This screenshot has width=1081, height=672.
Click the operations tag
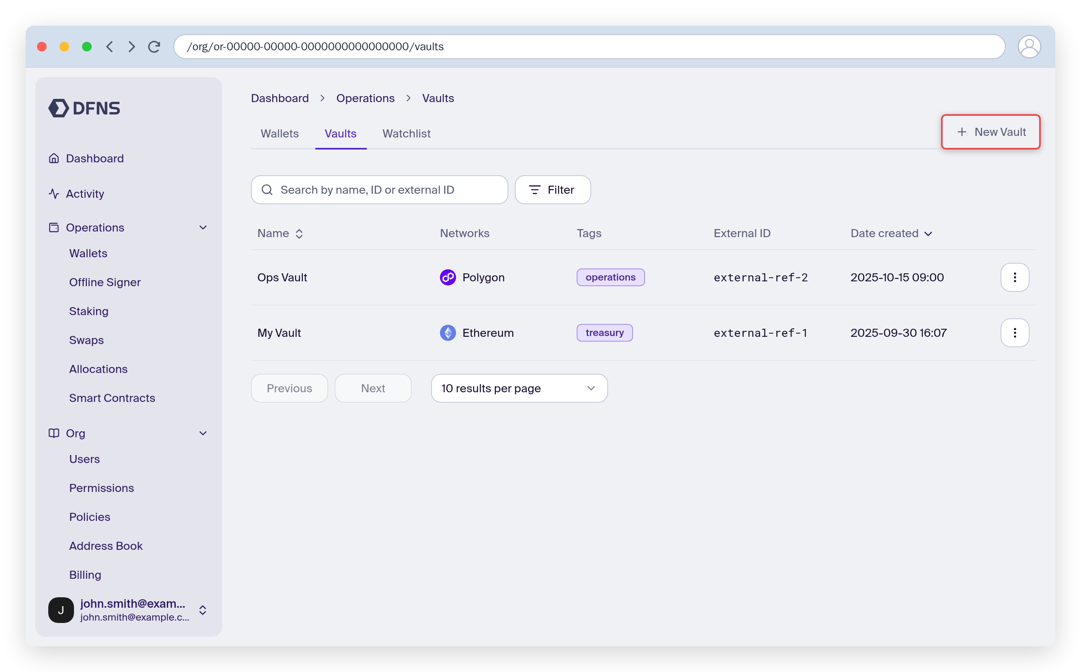point(610,277)
